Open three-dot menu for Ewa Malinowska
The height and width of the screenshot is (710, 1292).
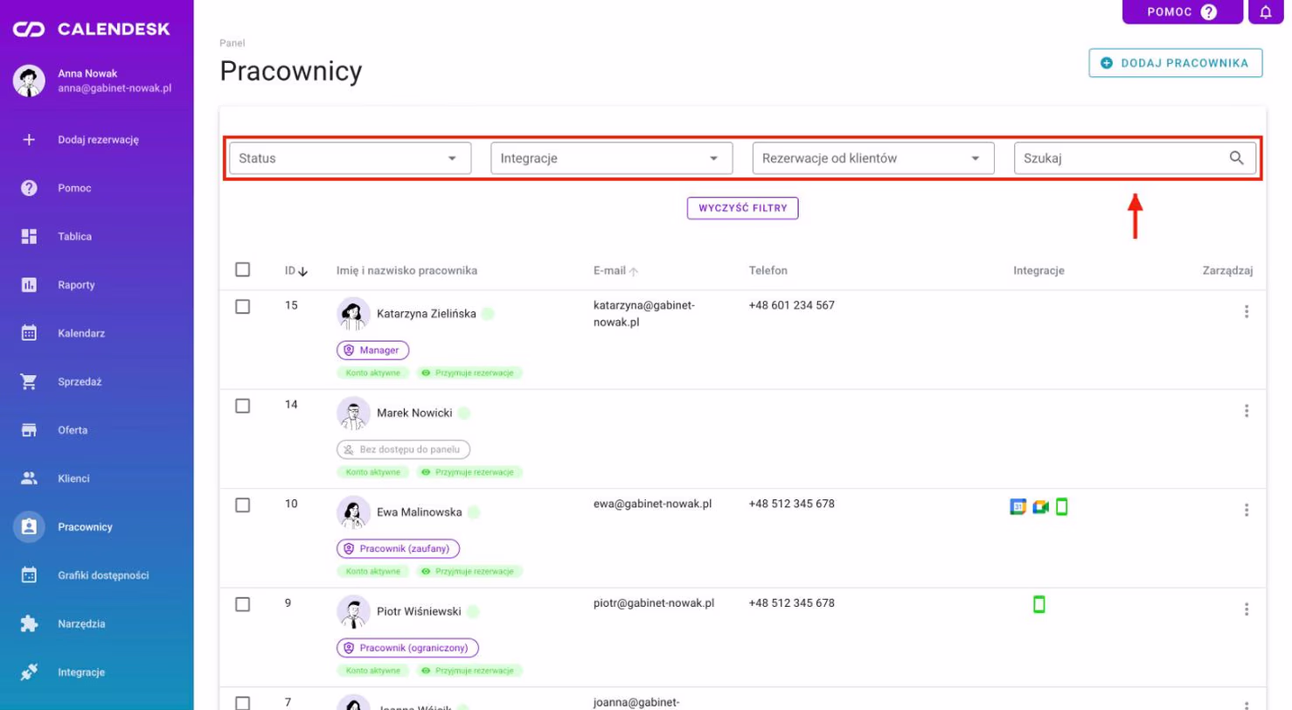point(1247,511)
